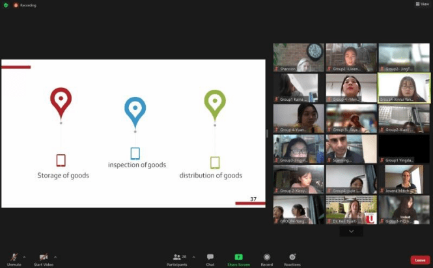Viewport: 433px width, 268px height.
Task: Expand audio options arrow beside Unmute
Action: [24, 257]
